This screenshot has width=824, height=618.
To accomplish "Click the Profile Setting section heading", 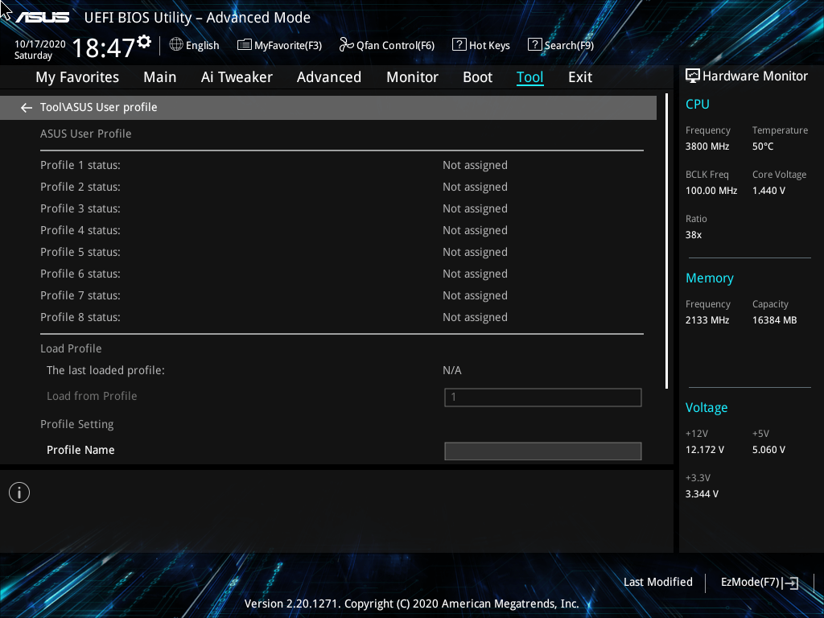I will [x=76, y=424].
